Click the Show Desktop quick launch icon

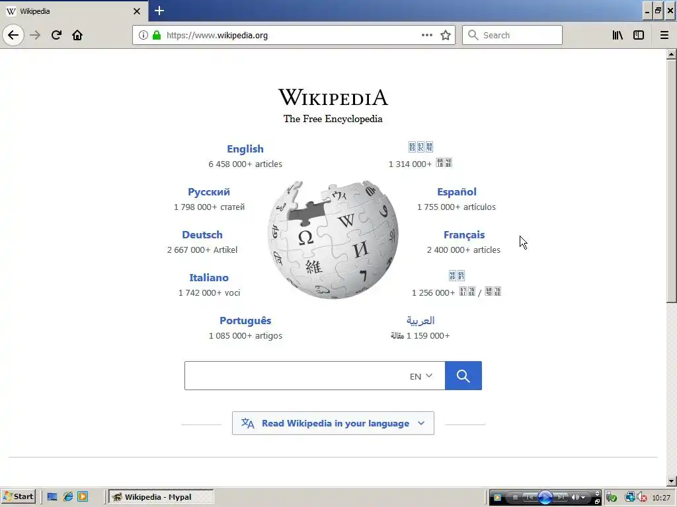tap(52, 496)
